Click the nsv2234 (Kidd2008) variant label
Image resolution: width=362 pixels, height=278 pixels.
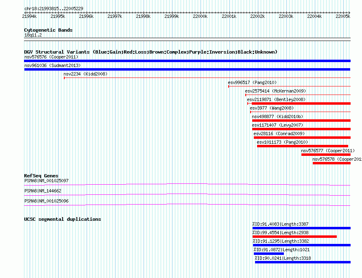pos(85,74)
